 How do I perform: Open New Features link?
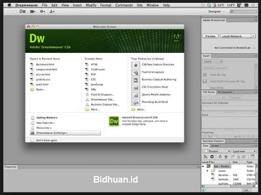45,123
